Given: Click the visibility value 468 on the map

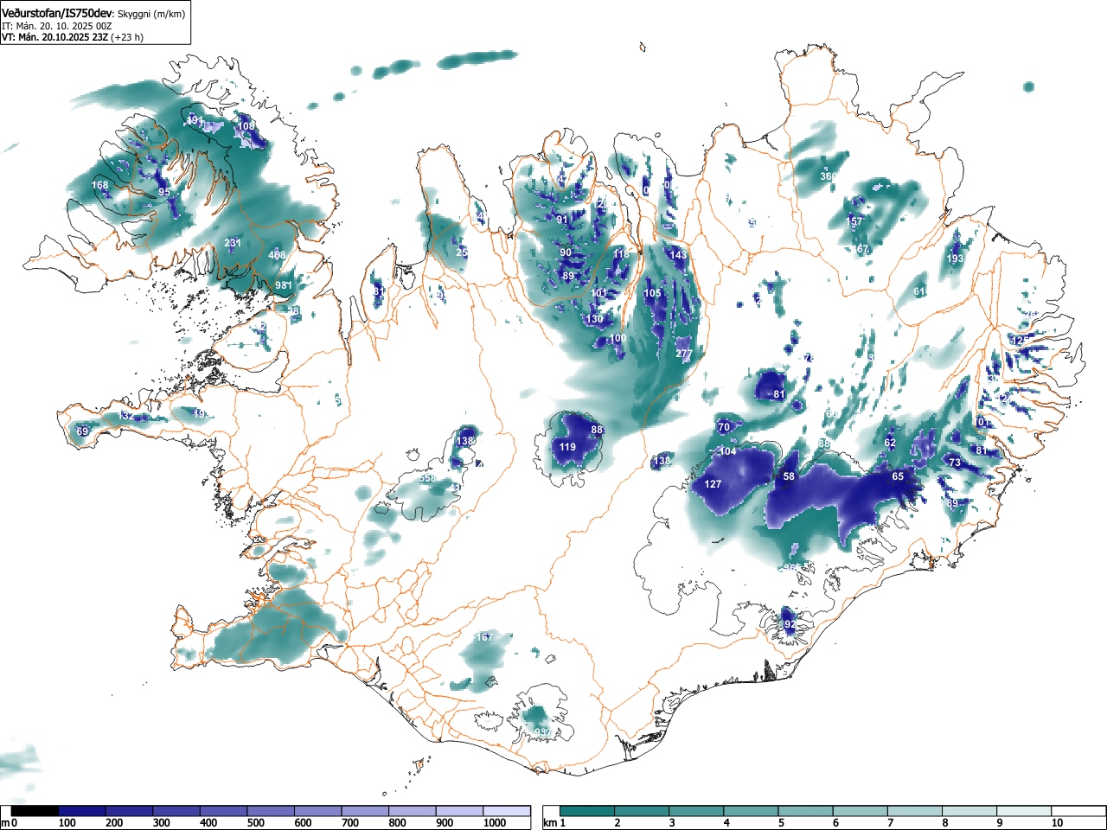Looking at the screenshot, I should click(x=277, y=255).
